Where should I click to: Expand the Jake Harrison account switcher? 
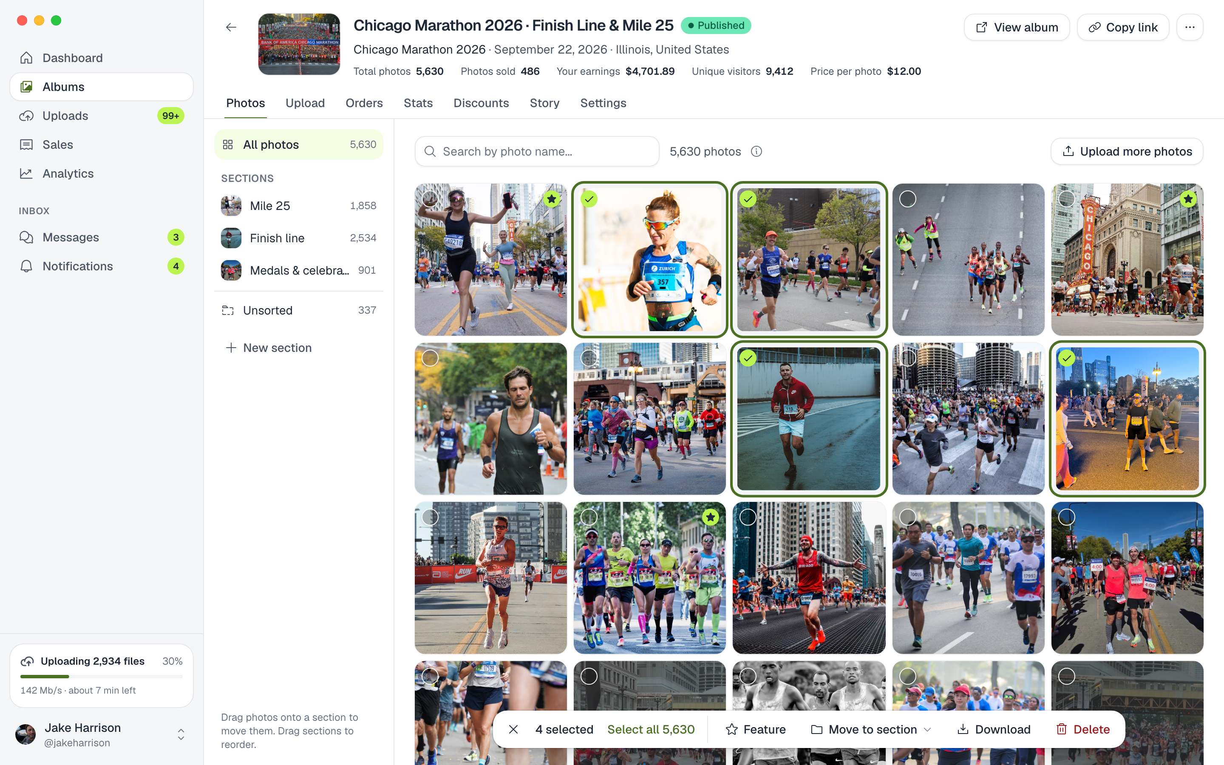coord(181,735)
